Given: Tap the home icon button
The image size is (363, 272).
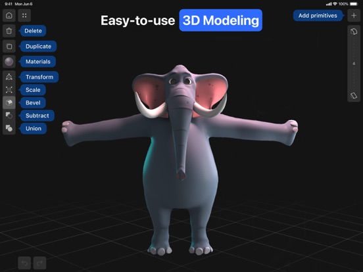Looking at the screenshot, I should point(9,16).
